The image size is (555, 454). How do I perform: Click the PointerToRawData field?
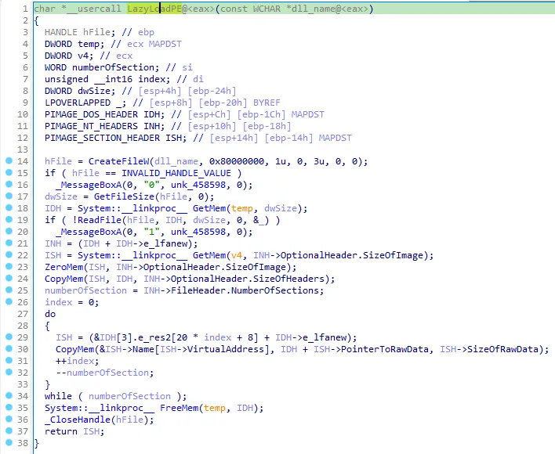384,349
